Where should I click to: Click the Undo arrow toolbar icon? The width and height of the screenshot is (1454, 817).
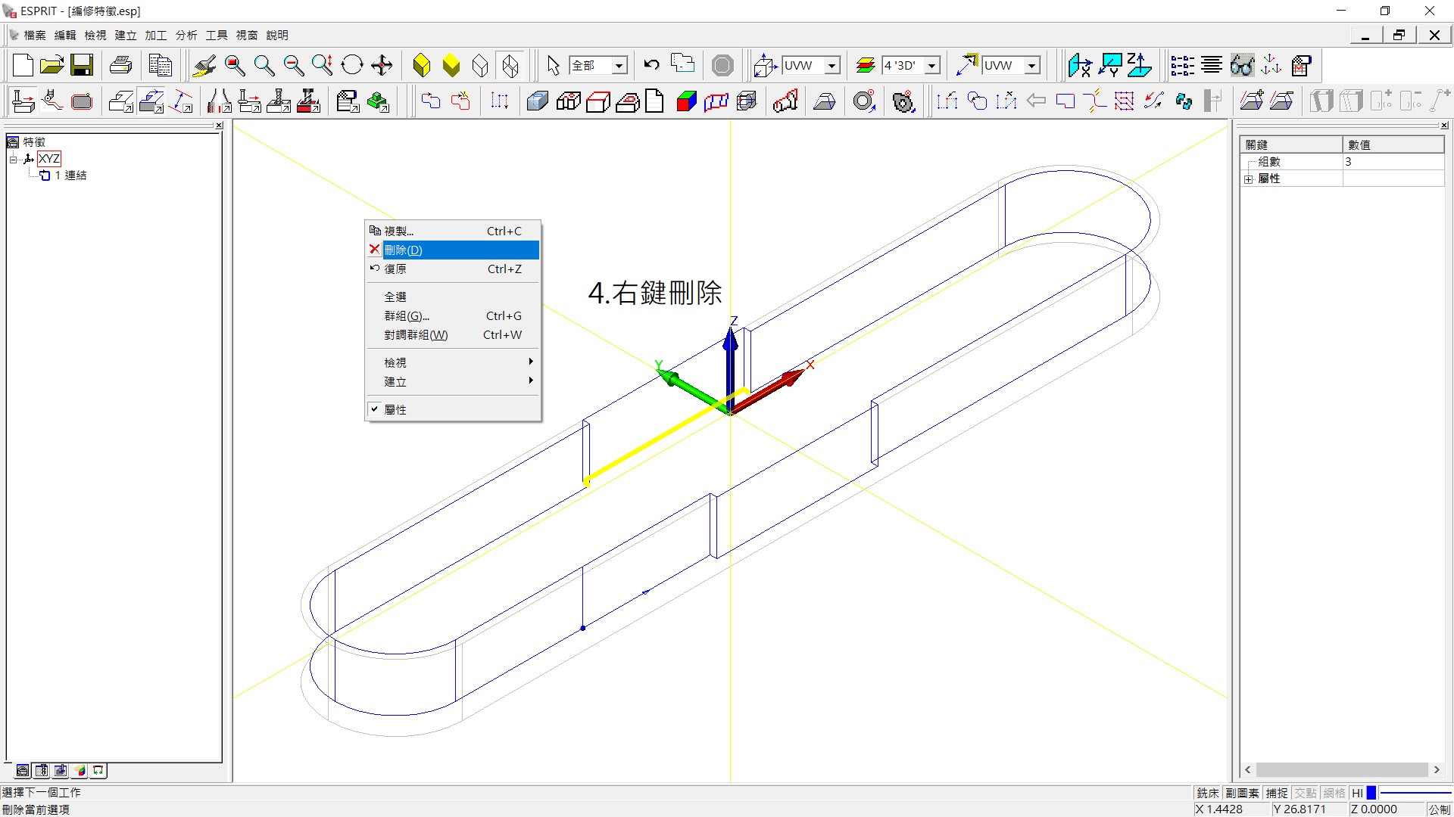651,65
